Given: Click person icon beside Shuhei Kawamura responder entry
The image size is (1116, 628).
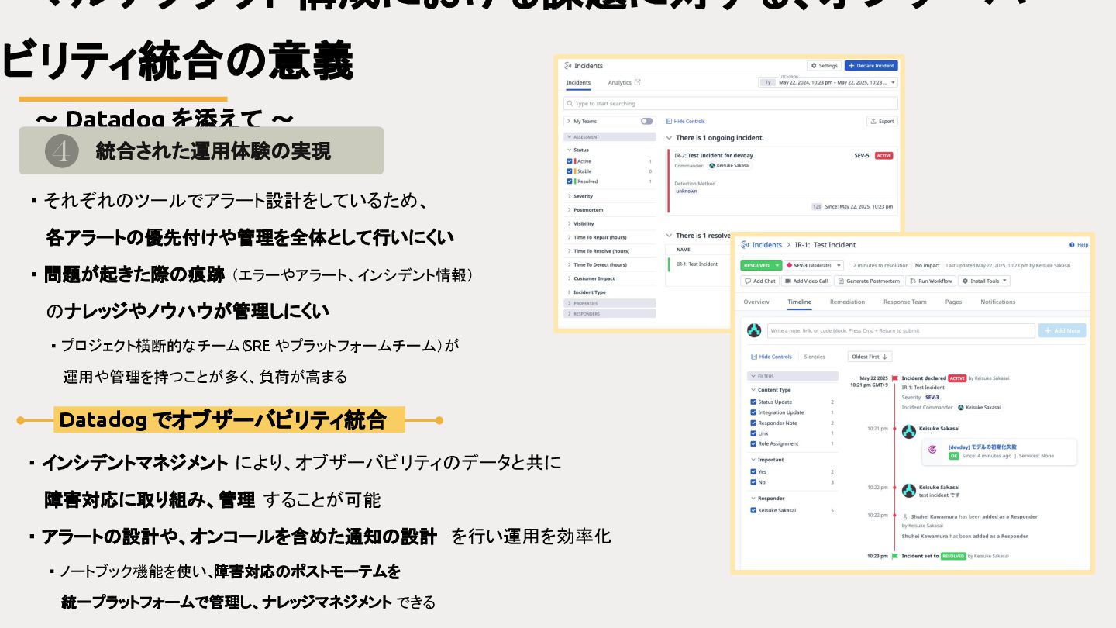Looking at the screenshot, I should (904, 516).
